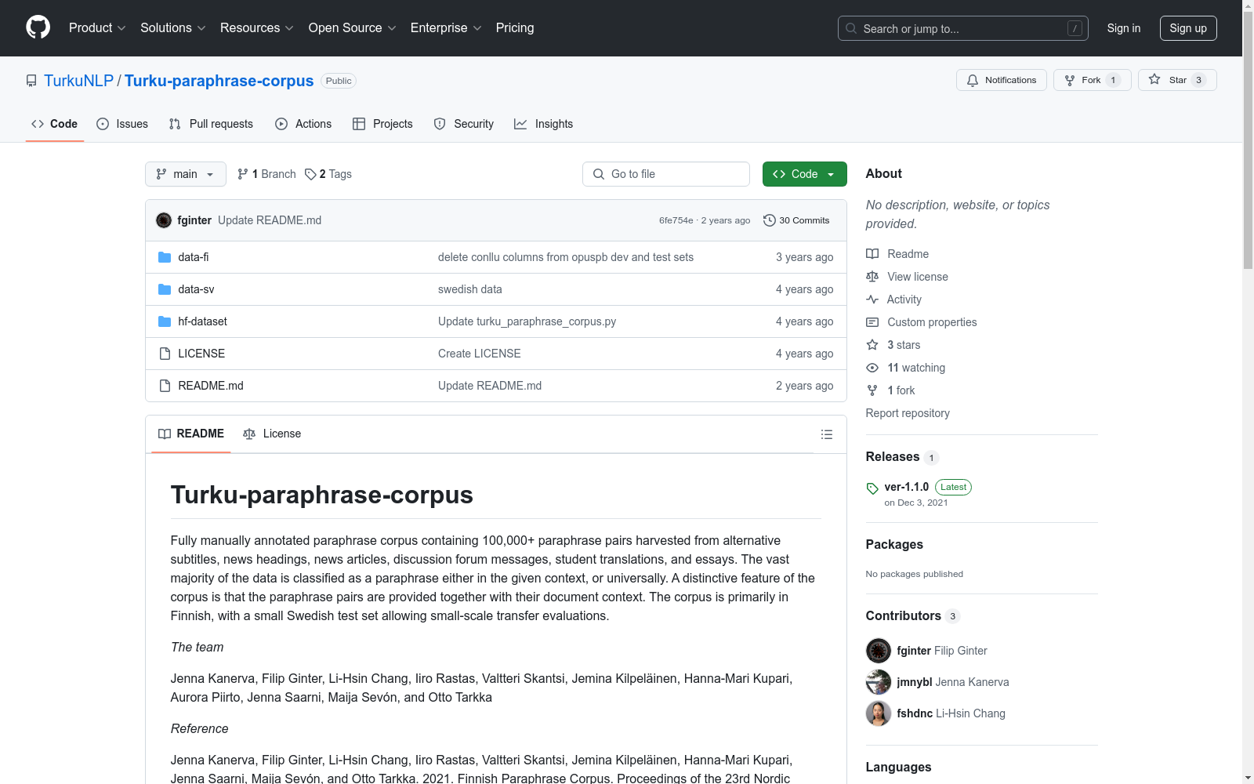Image resolution: width=1254 pixels, height=784 pixels.
Task: Switch to the License tab in file viewer
Action: (272, 434)
